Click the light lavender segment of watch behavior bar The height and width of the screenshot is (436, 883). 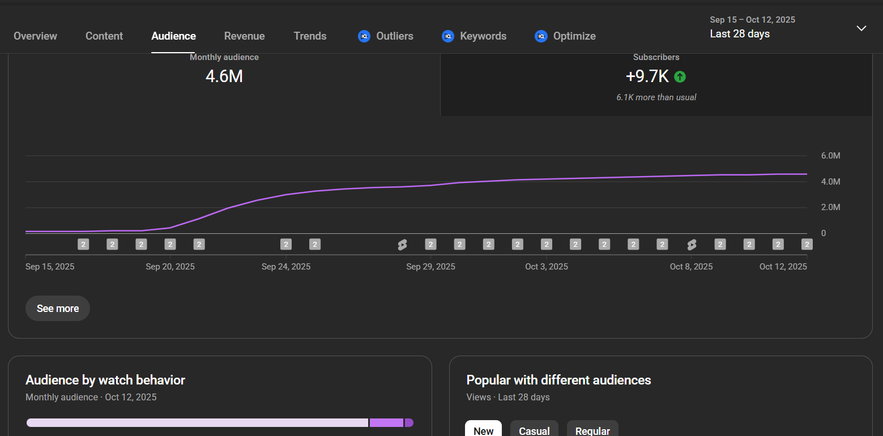(x=197, y=423)
